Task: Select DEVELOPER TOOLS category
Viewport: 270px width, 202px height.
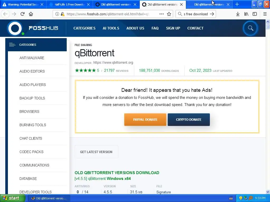Action: pos(36,192)
